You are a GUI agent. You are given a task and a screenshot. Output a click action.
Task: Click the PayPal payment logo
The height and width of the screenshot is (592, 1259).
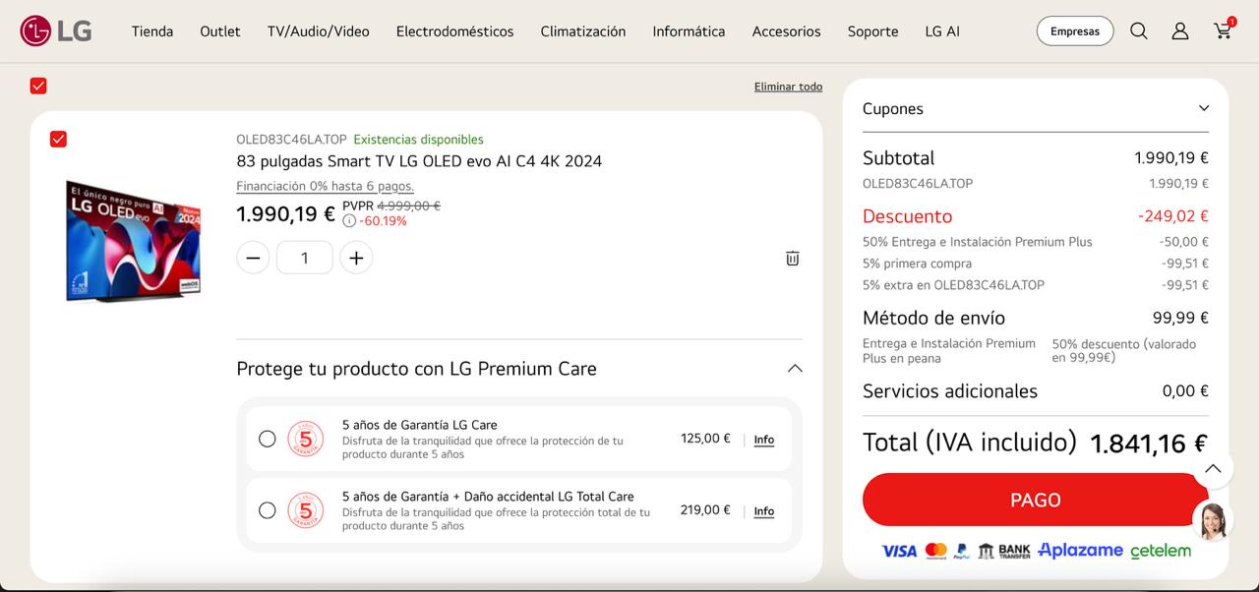tap(962, 551)
